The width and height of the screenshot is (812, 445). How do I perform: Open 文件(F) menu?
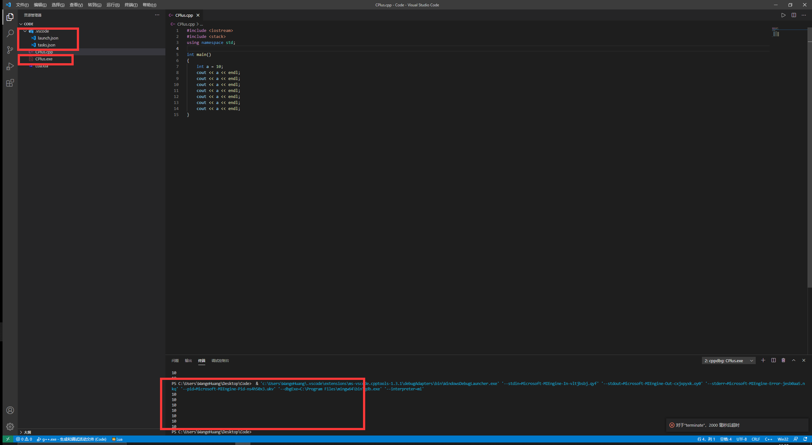click(22, 5)
